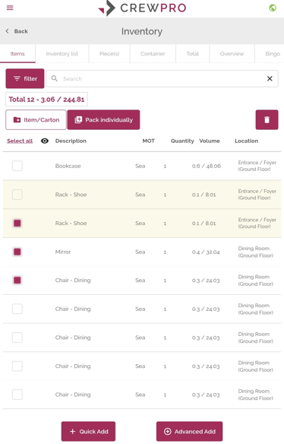Clear search with the X icon
This screenshot has height=444, width=284.
270,79
